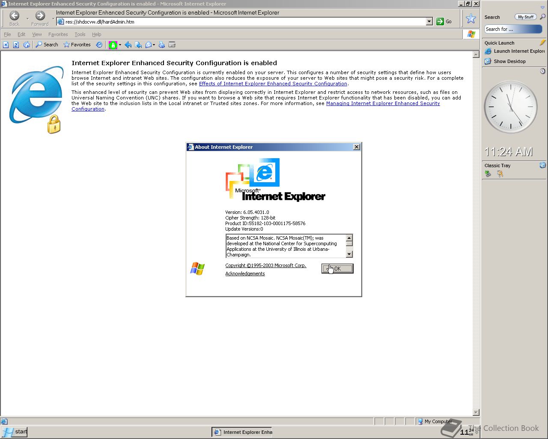Screen dimensions: 548x439
Task: Click the network tray icon under Classic Tray
Action: 488,174
